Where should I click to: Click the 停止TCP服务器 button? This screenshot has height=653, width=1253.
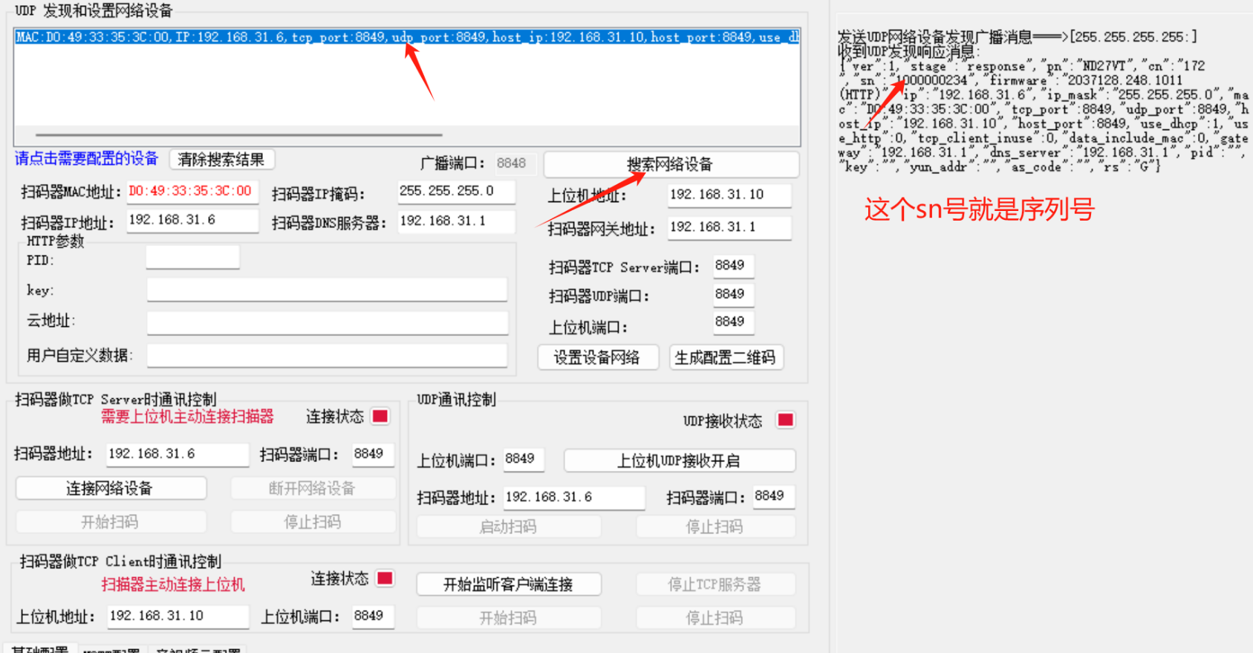715,585
